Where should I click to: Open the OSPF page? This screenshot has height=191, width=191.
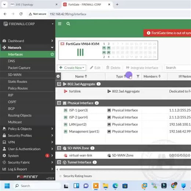click(12, 102)
